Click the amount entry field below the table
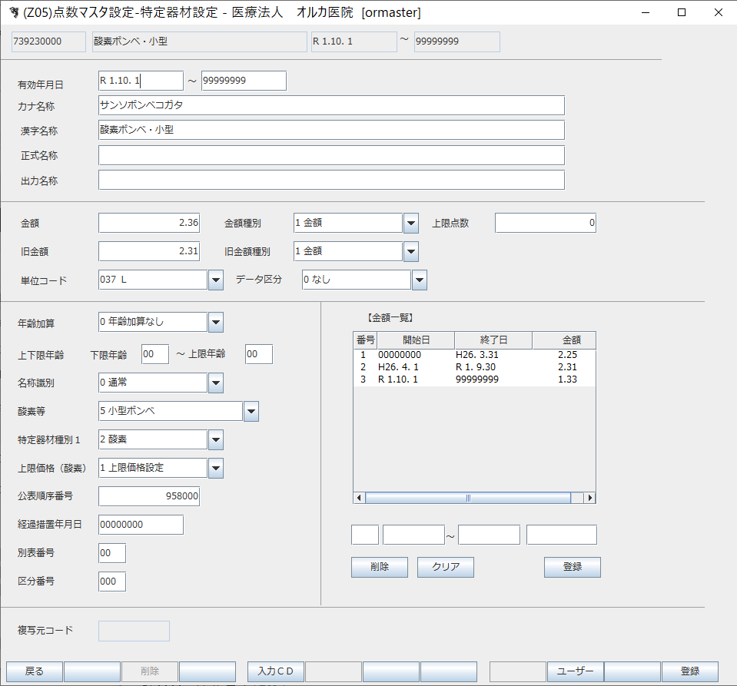 click(x=562, y=535)
